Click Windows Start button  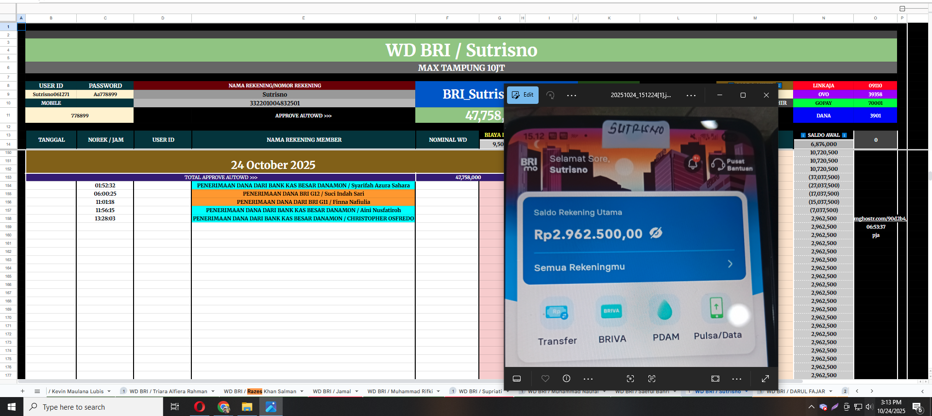[x=12, y=407]
